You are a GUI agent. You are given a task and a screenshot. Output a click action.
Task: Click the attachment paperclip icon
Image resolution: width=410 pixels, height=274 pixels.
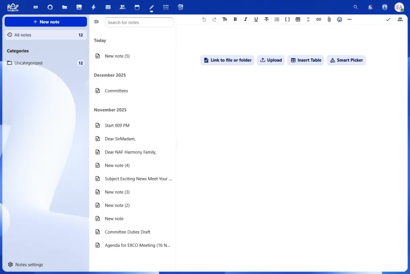329,19
